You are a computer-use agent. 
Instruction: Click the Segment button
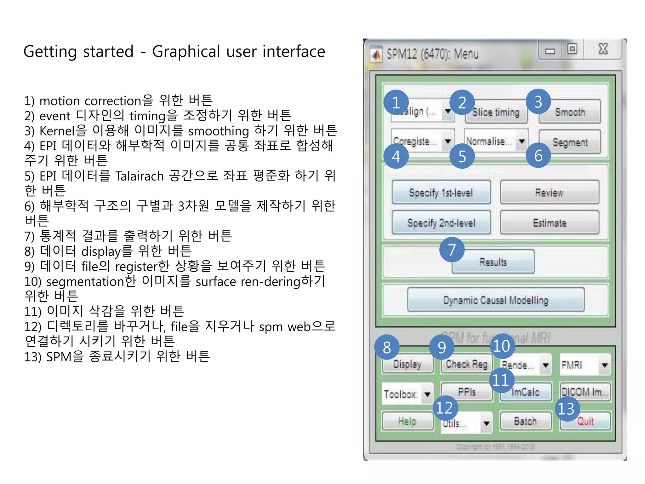pos(570,142)
